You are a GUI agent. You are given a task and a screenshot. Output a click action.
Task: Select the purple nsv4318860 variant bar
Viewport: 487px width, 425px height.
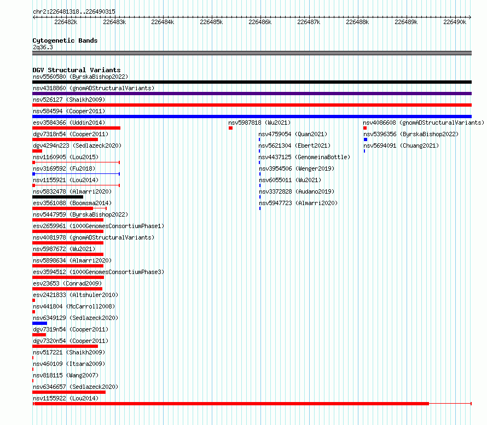[252, 94]
